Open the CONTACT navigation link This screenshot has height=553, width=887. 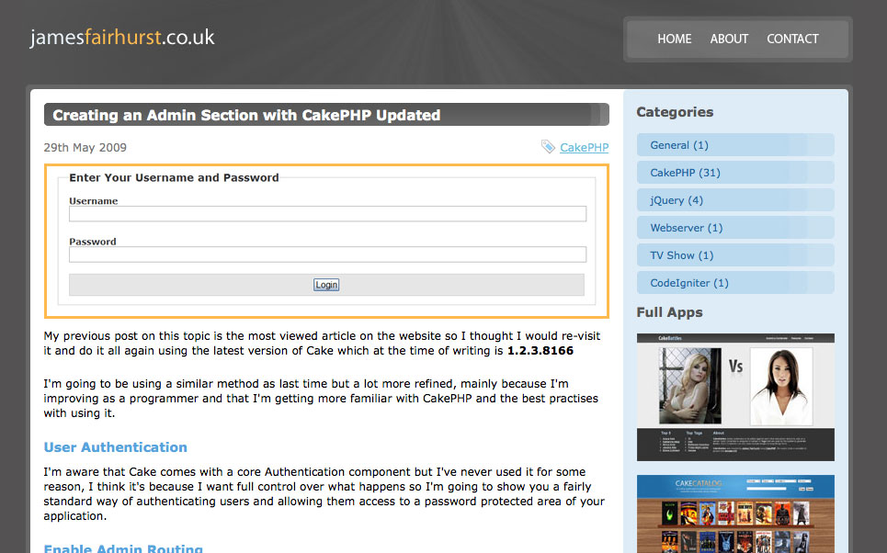pos(792,39)
